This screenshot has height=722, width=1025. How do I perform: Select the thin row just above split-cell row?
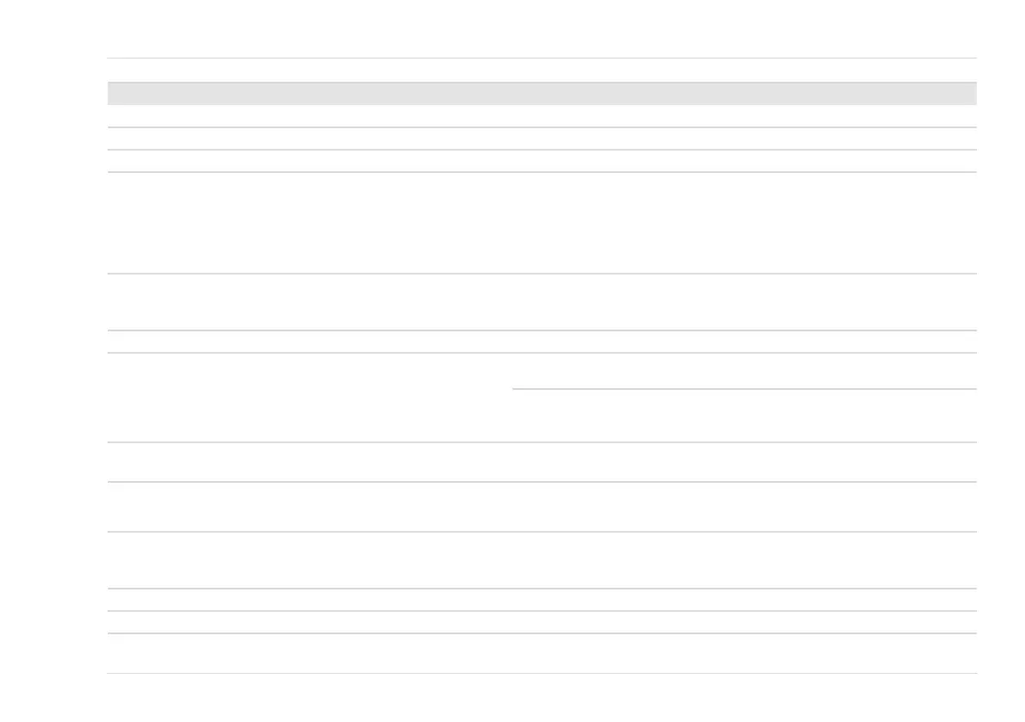pos(541,342)
